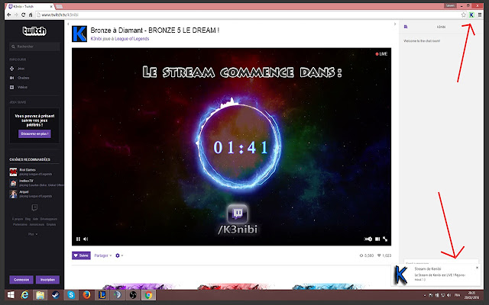Screen dimensions: 489x305
Task: Toggle theater mode on the player
Action: 377,239
